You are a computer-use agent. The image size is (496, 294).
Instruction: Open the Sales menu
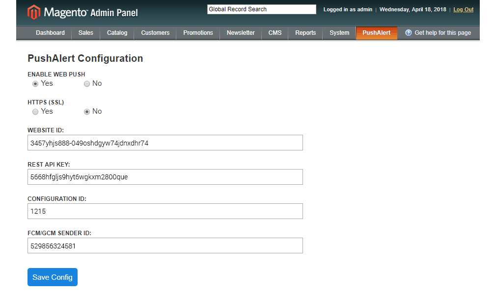point(86,33)
